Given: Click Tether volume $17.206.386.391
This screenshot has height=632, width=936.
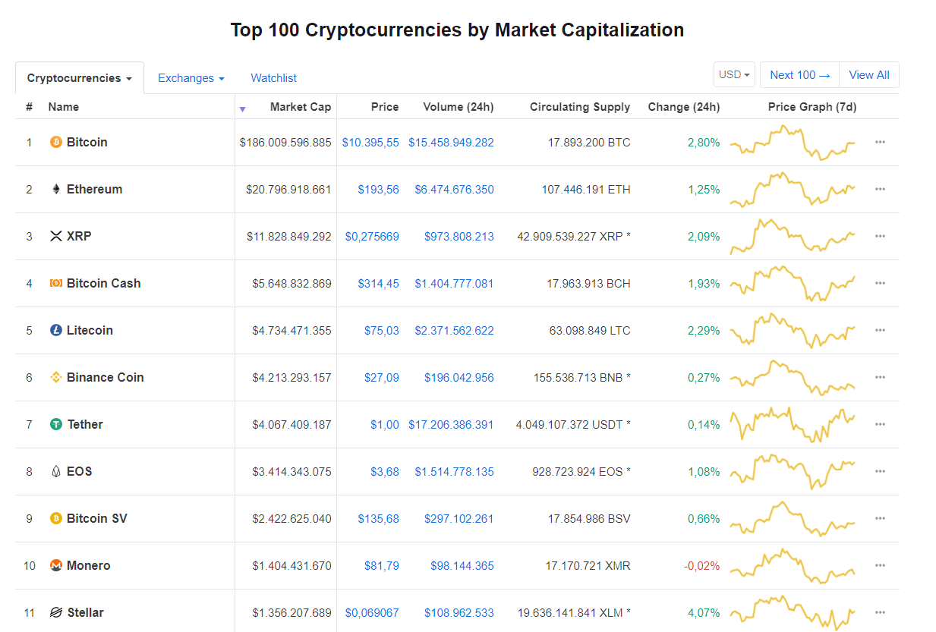Looking at the screenshot, I should click(451, 424).
